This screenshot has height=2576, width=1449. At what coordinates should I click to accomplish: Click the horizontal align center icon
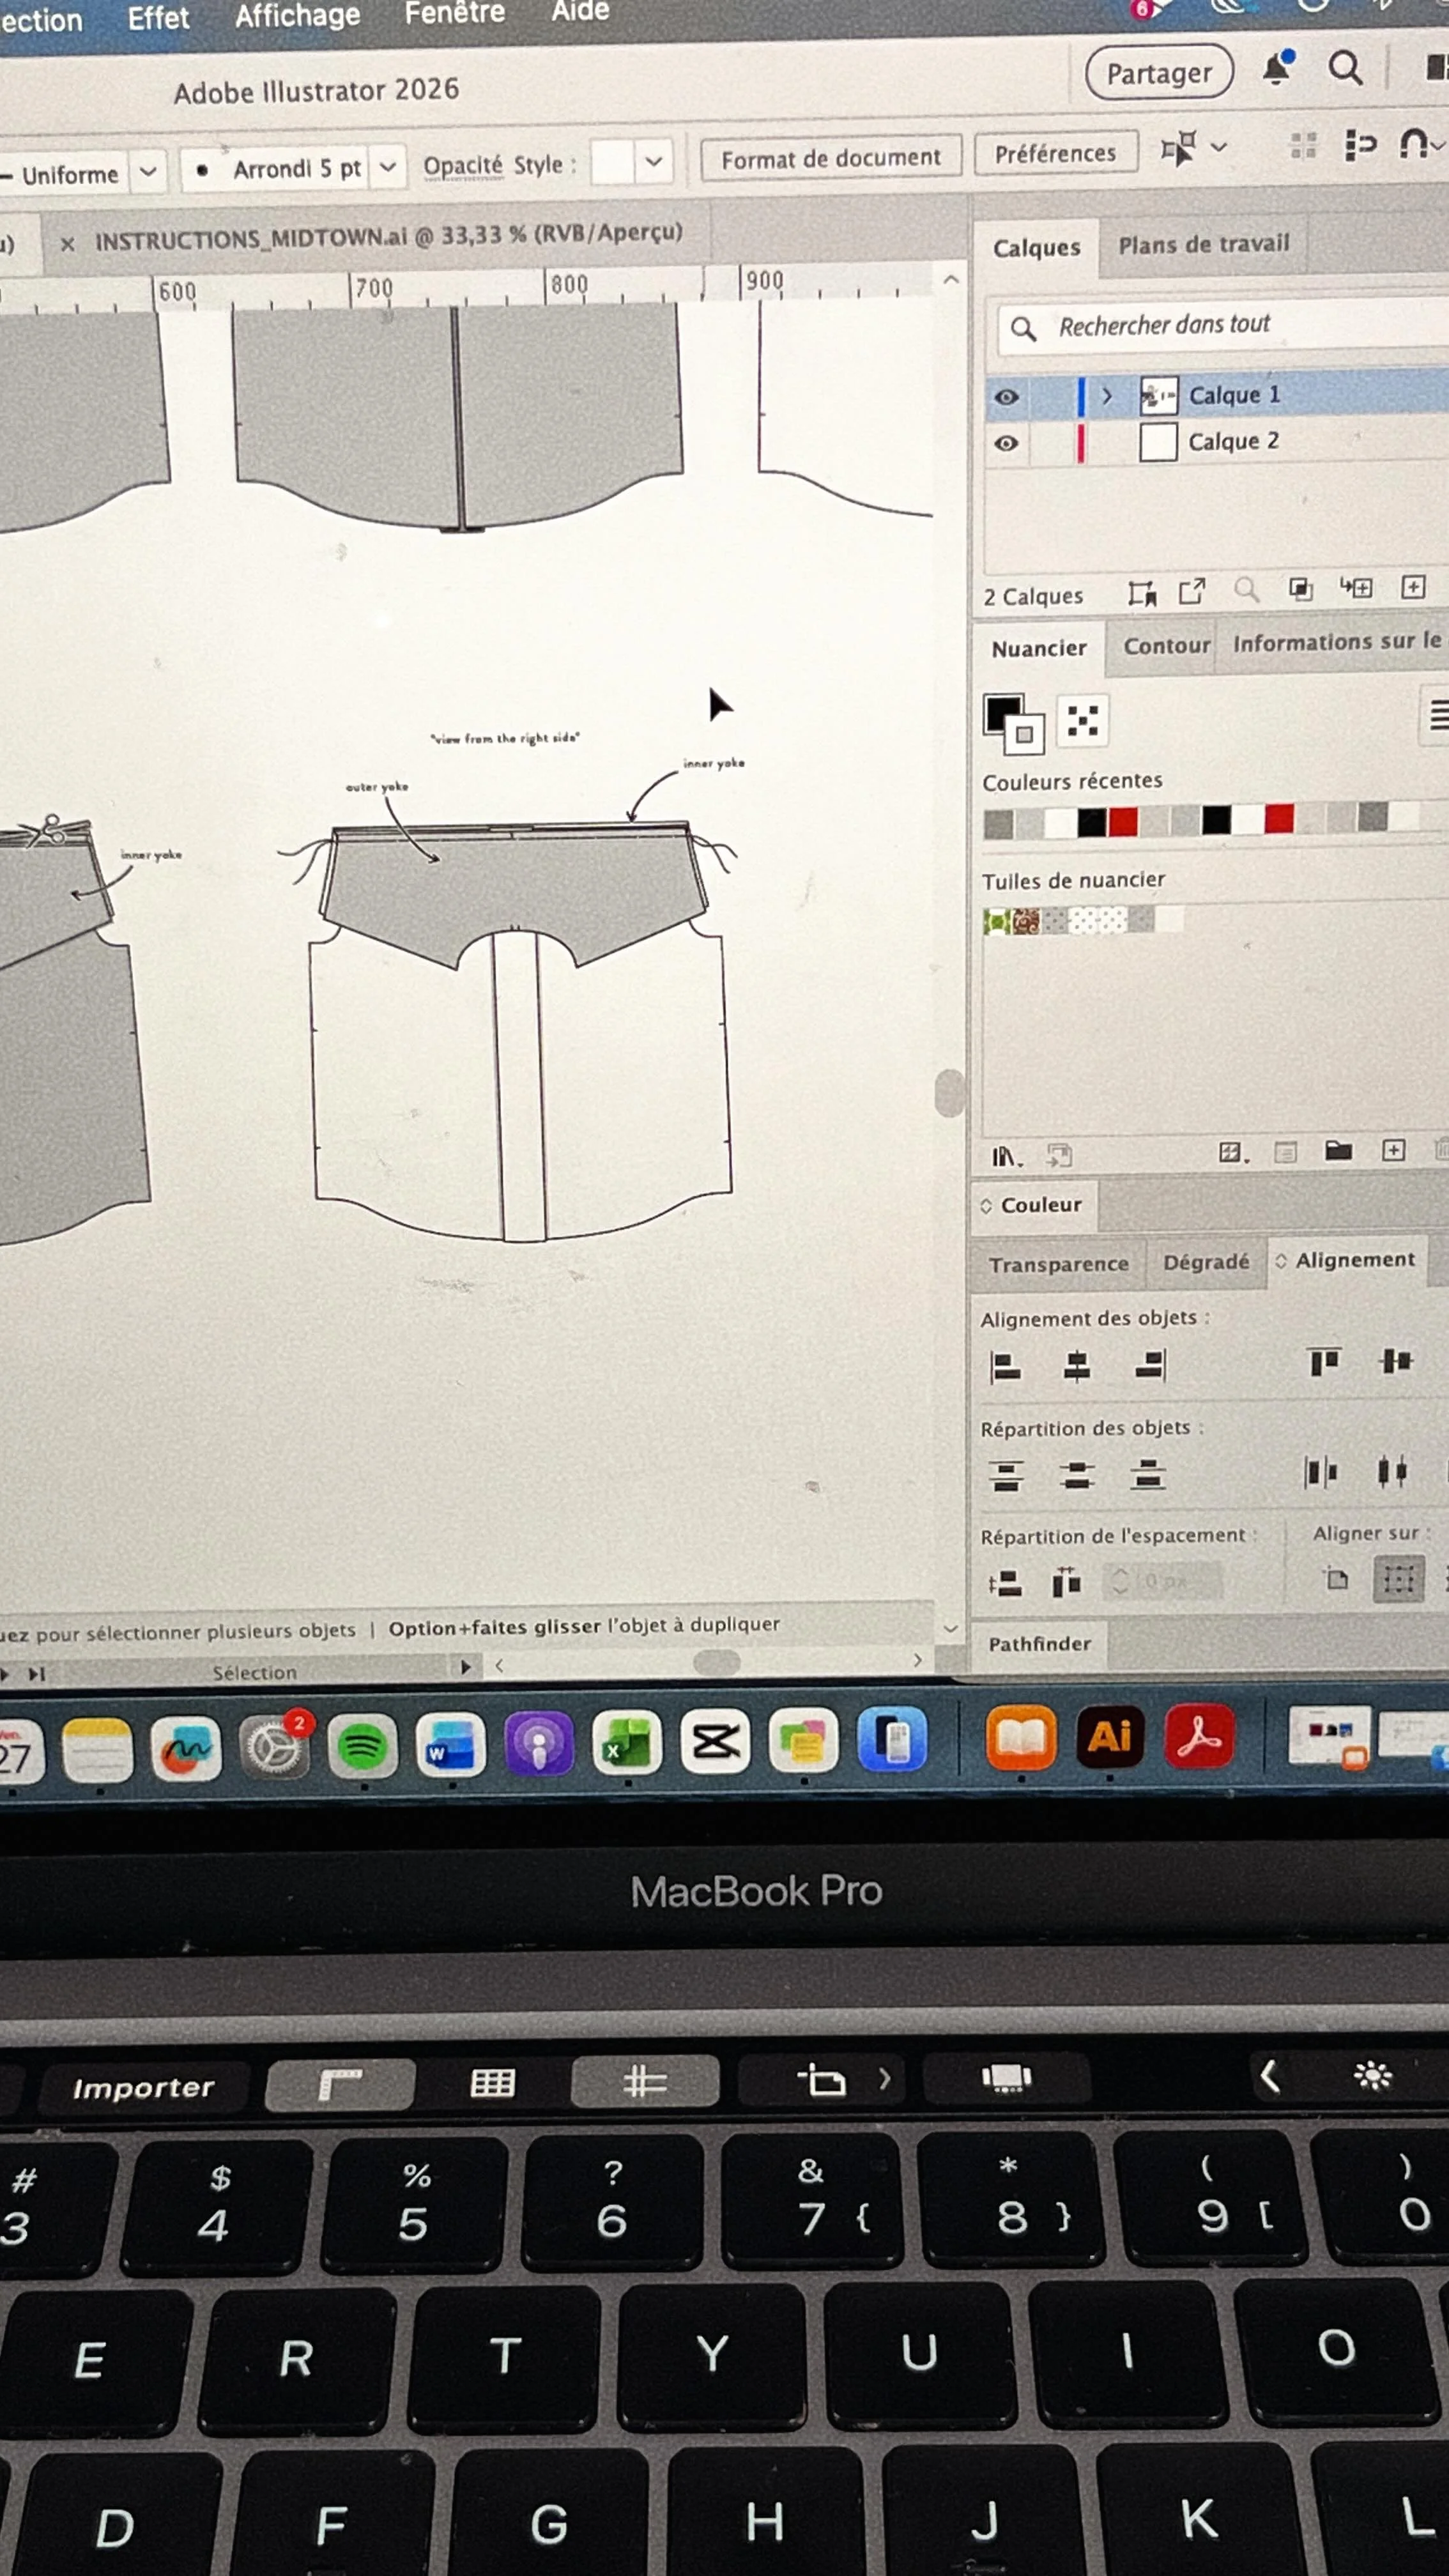click(1076, 1366)
